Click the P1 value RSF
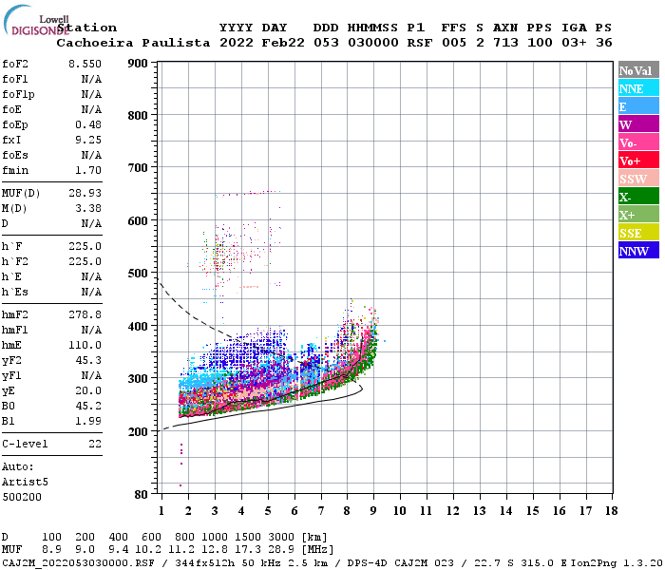Screen dimensions: 665x570 pyautogui.click(x=420, y=43)
